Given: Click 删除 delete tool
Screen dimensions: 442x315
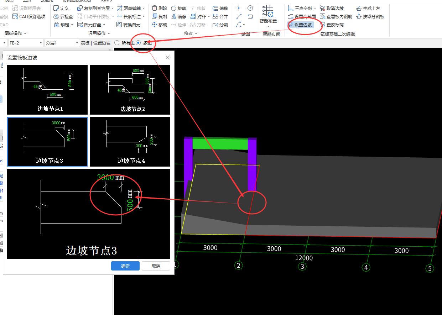Looking at the screenshot, I should (159, 8).
